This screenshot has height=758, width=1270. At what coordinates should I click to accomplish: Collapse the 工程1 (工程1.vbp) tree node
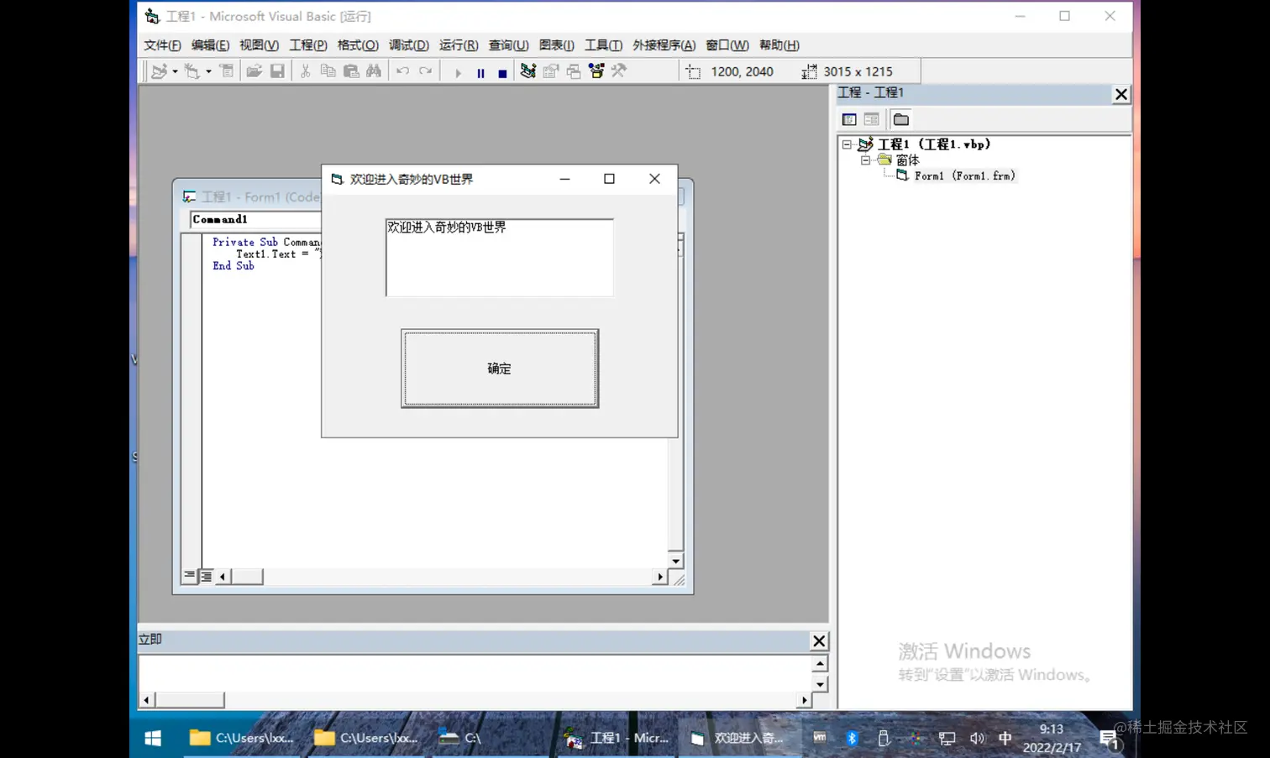coord(847,144)
